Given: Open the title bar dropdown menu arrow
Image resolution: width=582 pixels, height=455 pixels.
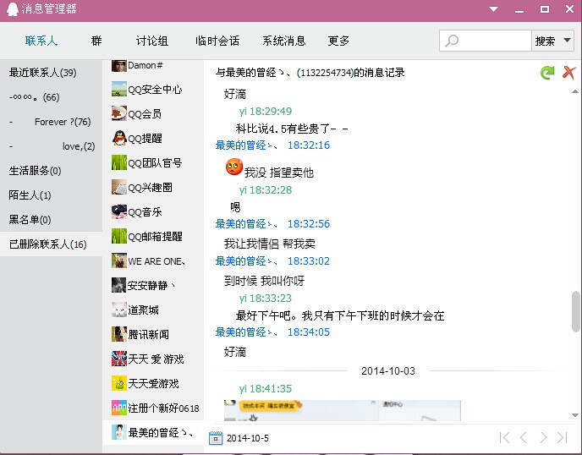Looking at the screenshot, I should coord(493,9).
